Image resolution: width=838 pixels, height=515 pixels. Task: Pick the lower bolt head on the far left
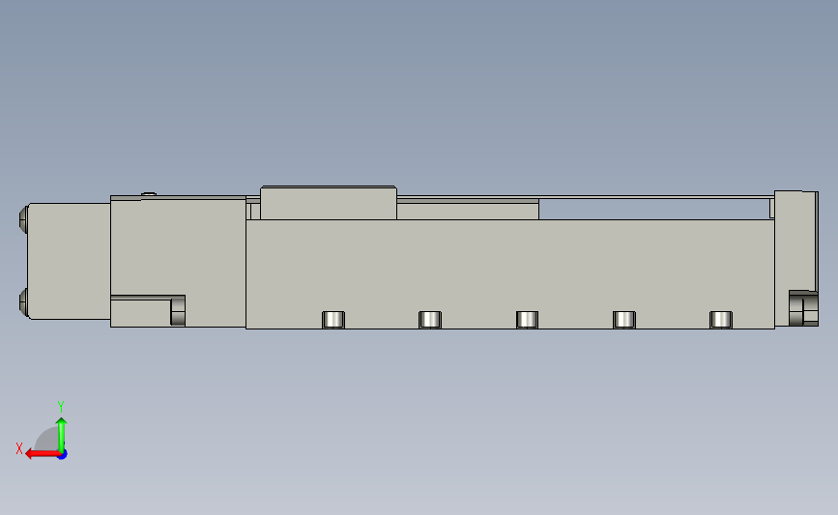pos(23,301)
